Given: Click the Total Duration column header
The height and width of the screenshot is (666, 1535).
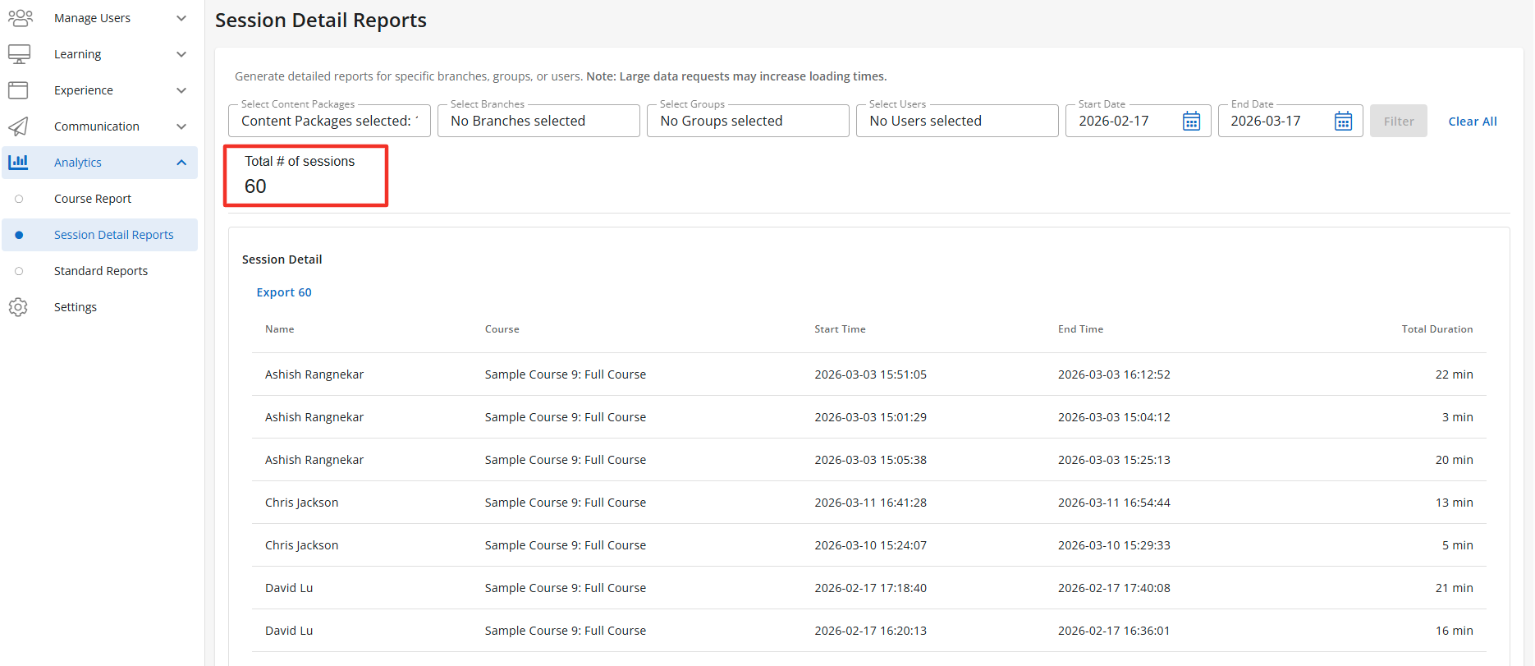Looking at the screenshot, I should pos(1436,329).
